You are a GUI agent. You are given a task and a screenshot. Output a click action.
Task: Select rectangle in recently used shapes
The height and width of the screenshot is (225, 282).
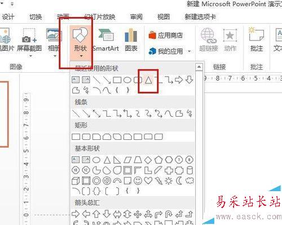tap(117, 80)
